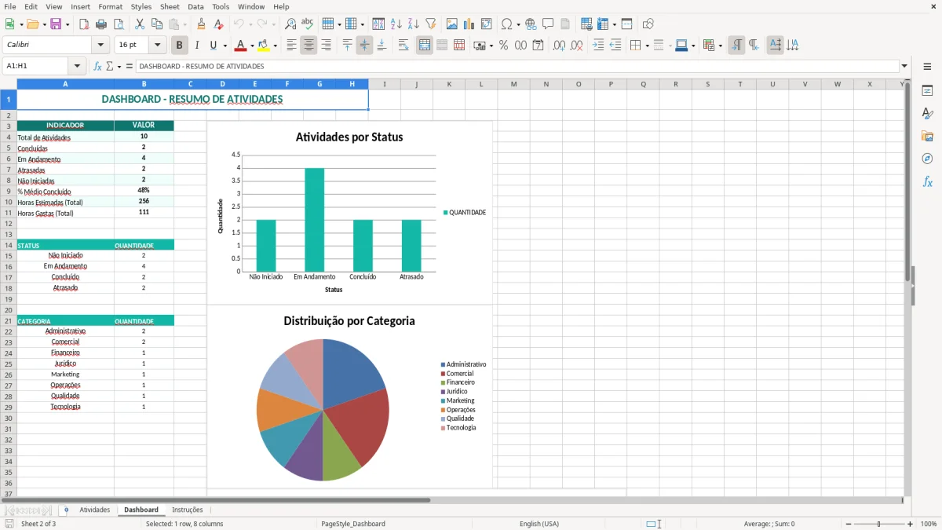Click the Print icon

(101, 24)
